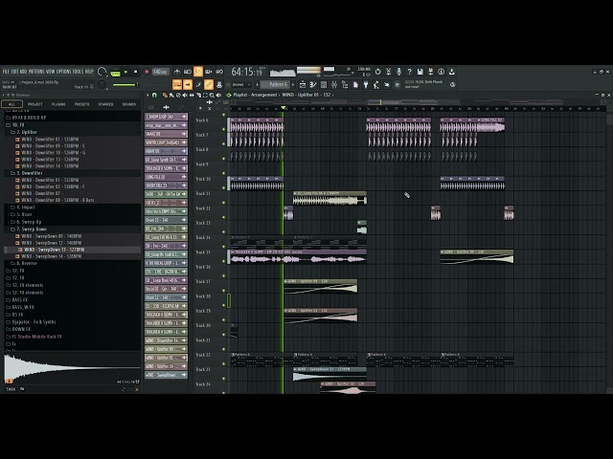This screenshot has height=459, width=613.
Task: Open the PATTERNS menu
Action: (x=36, y=72)
